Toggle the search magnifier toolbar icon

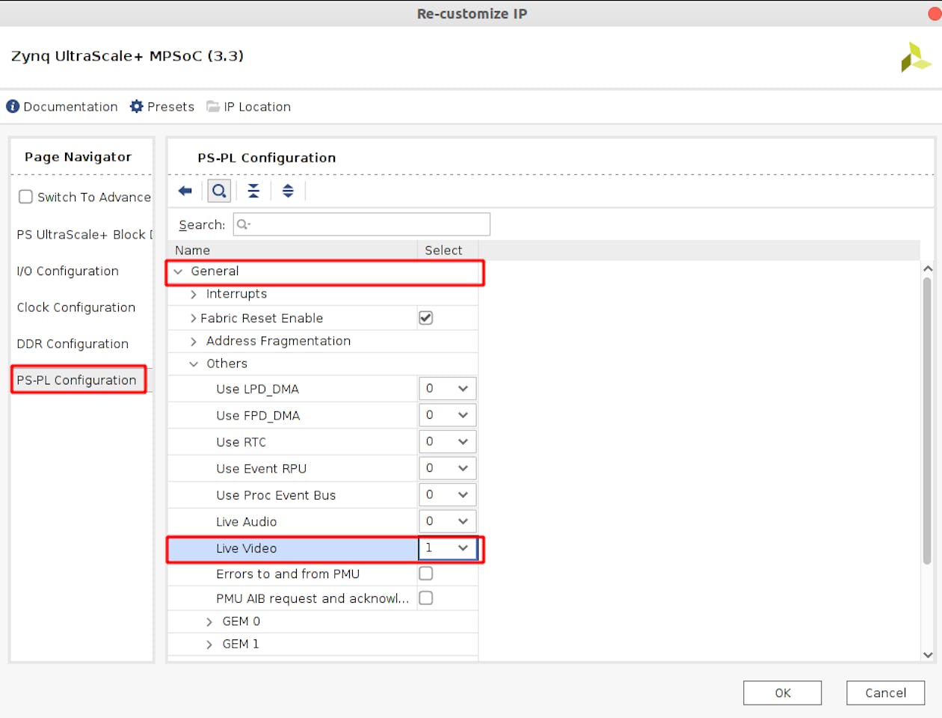click(219, 191)
